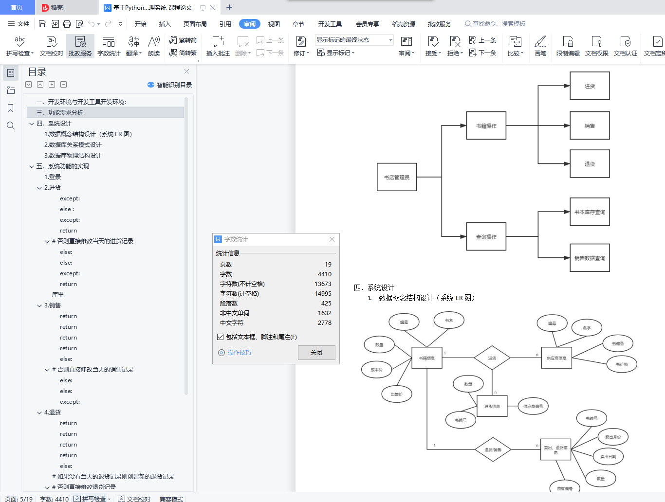Open 文档权限 document permissions
This screenshot has width=665, height=502.
596,46
